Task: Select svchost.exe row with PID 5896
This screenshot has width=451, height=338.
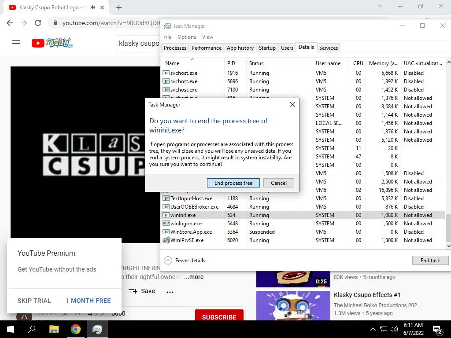Action: [303, 81]
